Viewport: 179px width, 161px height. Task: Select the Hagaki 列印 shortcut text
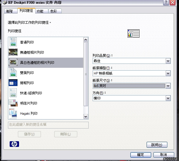tap(29, 113)
